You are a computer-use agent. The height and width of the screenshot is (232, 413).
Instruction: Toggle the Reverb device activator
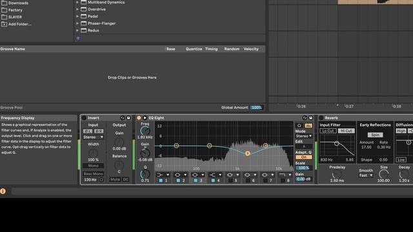click(x=321, y=118)
